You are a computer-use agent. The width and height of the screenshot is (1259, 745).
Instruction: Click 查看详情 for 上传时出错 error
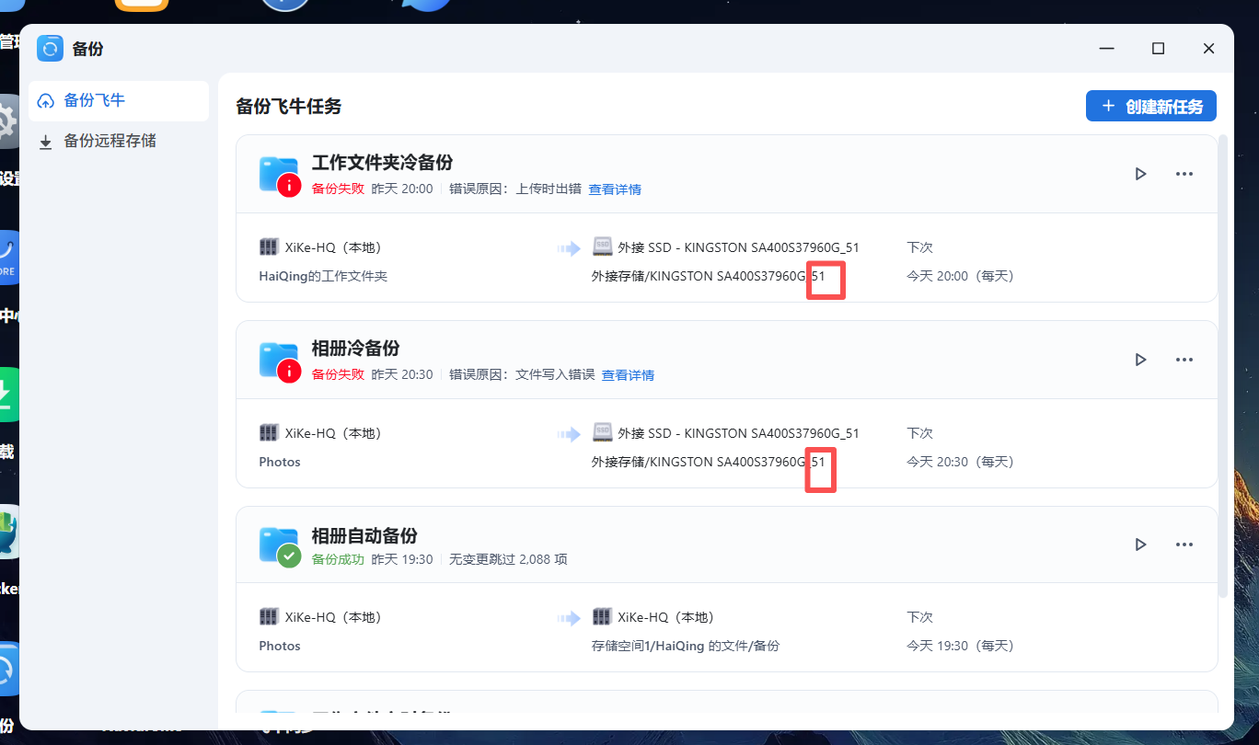click(615, 189)
